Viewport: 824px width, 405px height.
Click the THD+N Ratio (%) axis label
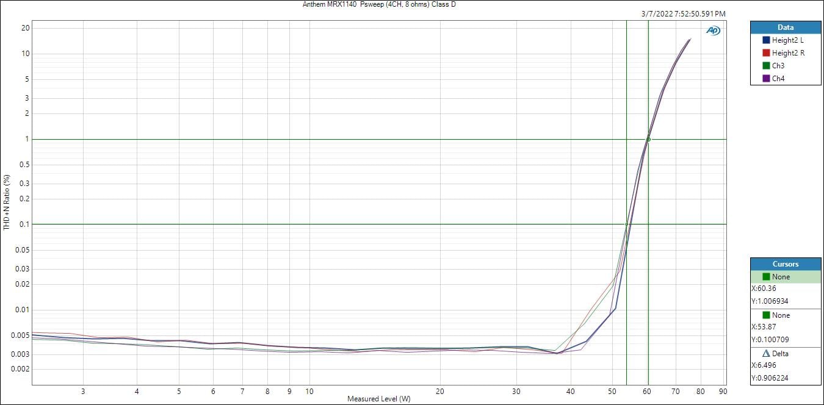tap(7, 202)
